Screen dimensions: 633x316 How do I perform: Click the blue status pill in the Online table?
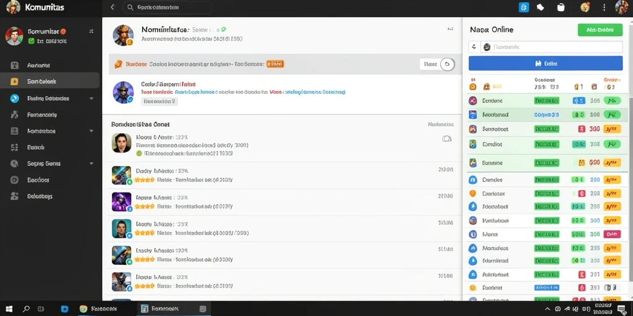[x=546, y=288]
